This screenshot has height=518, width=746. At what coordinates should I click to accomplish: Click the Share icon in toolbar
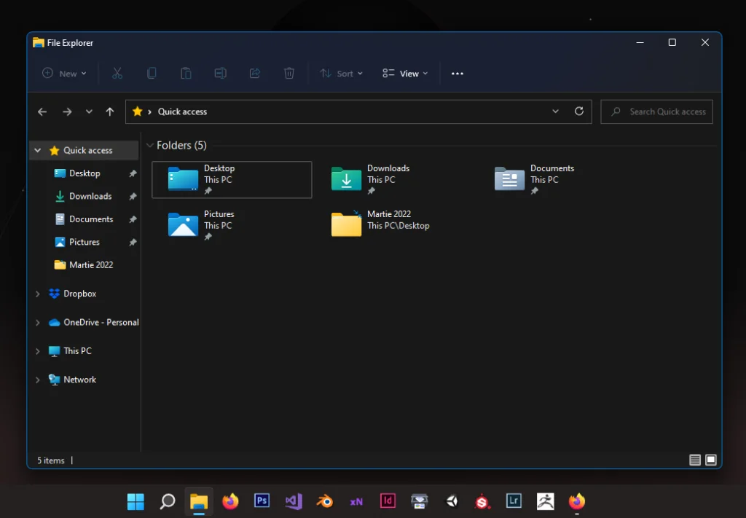pos(255,73)
